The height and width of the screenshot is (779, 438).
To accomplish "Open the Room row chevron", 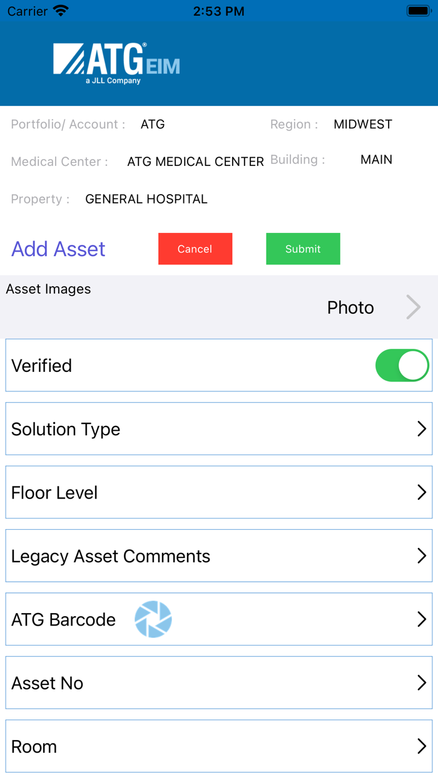I will (x=422, y=746).
